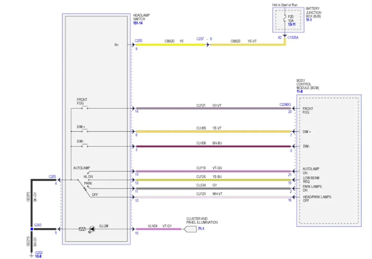Click circuit label CLF21
Screen dimensions: 372x259
pos(201,105)
